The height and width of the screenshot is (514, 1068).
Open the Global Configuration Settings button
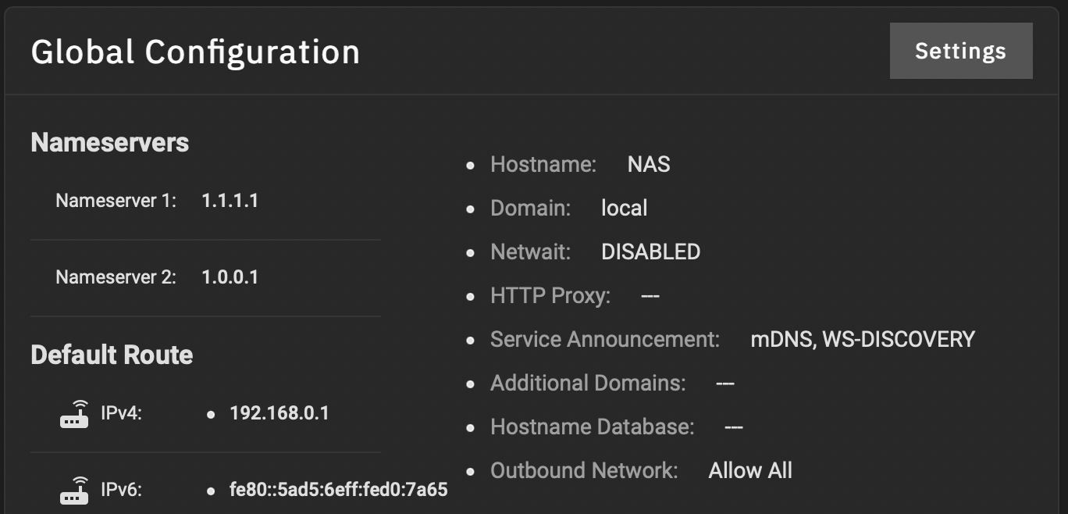(x=961, y=51)
